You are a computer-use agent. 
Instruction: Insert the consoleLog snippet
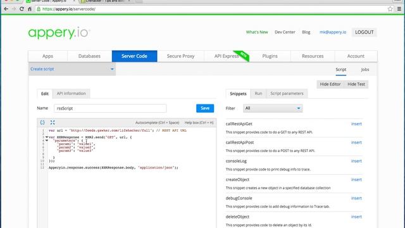tap(356, 161)
